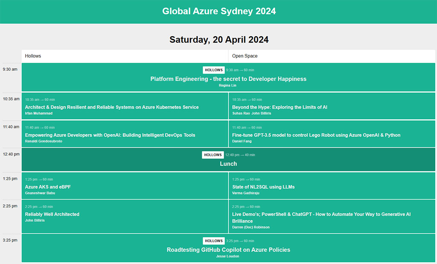Open Fine-tune GPT-3.5 Lego Robot session

332,133
